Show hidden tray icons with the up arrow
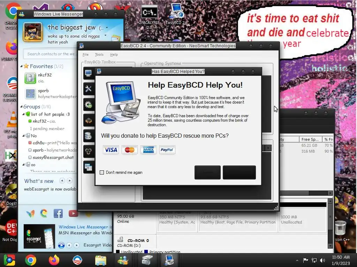Viewport: 357px width, 267px height. (x=297, y=260)
